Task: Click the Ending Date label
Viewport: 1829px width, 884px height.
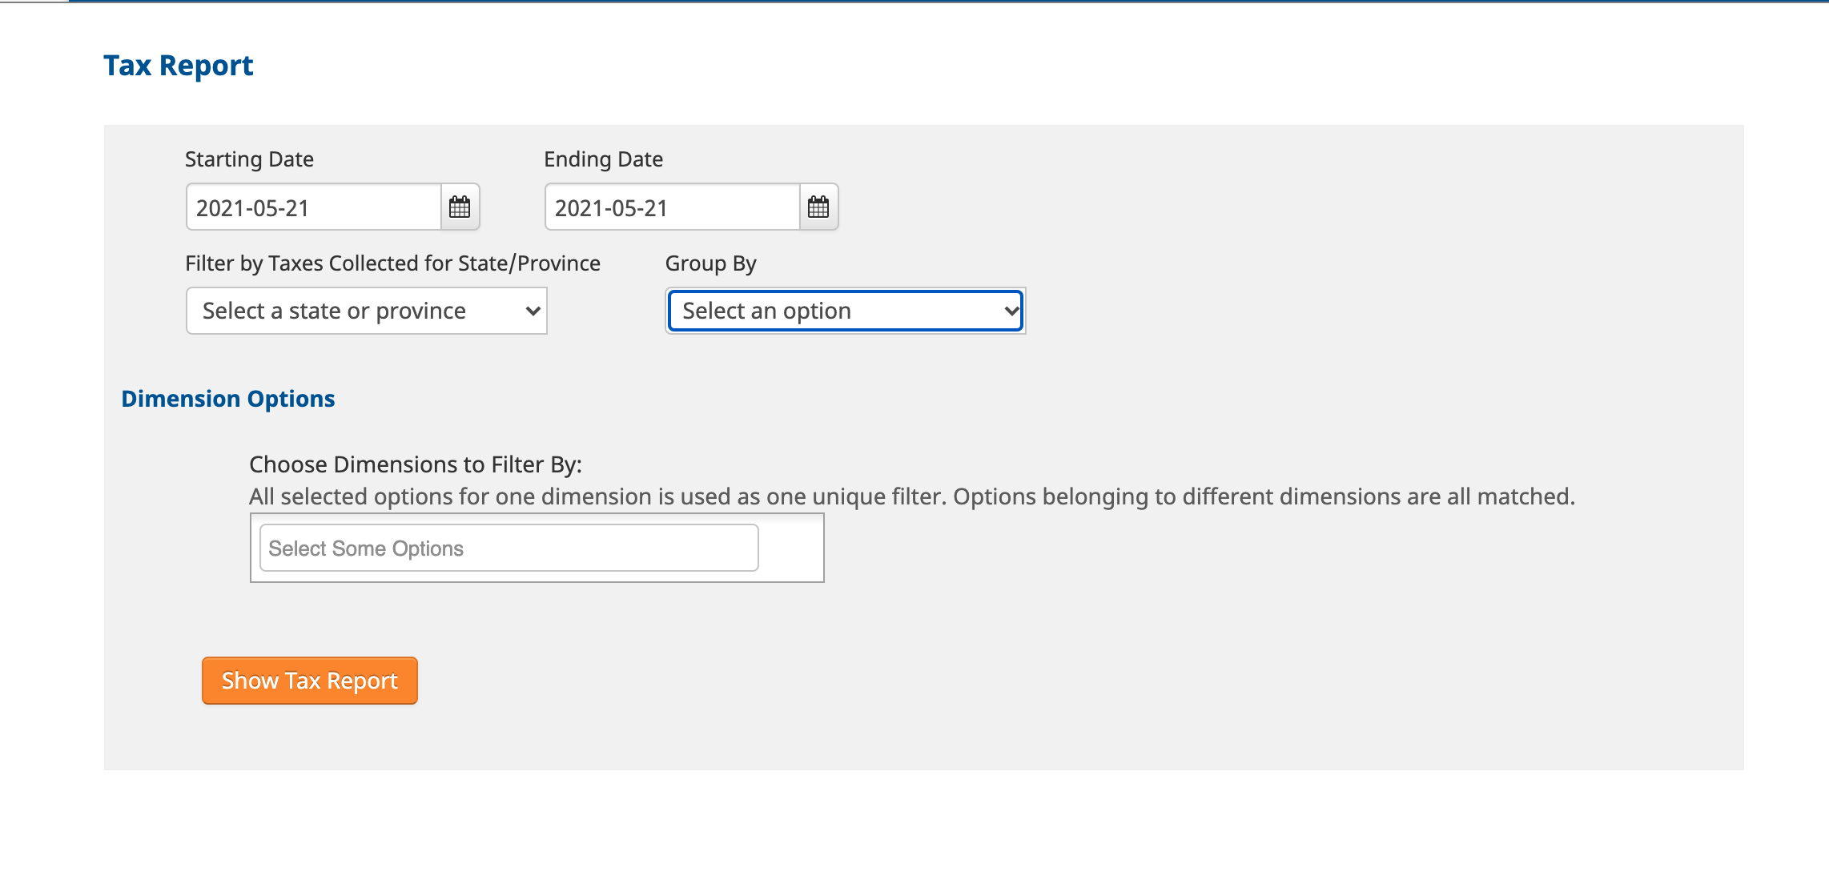Action: pyautogui.click(x=604, y=159)
